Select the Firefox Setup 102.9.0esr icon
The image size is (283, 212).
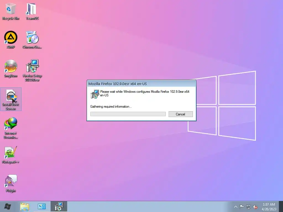tap(32, 70)
